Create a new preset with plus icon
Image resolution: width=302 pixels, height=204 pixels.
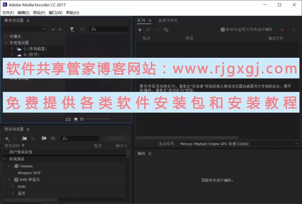pyautogui.click(x=7, y=139)
